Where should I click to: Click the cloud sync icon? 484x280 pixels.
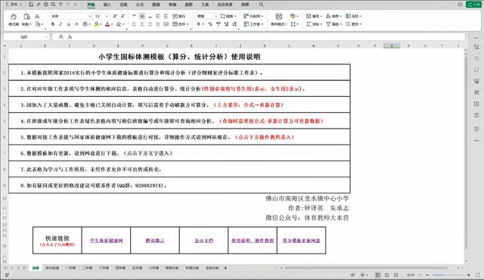pos(460,5)
